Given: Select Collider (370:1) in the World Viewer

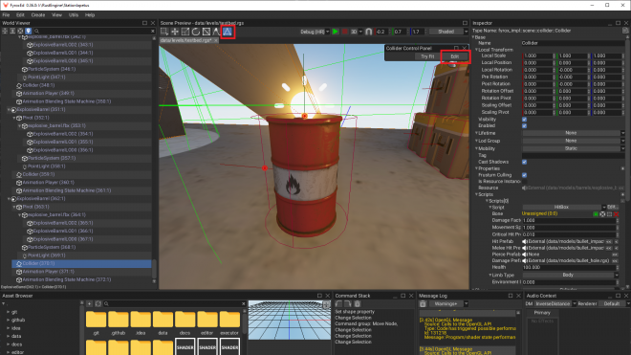Looking at the screenshot, I should (81, 263).
